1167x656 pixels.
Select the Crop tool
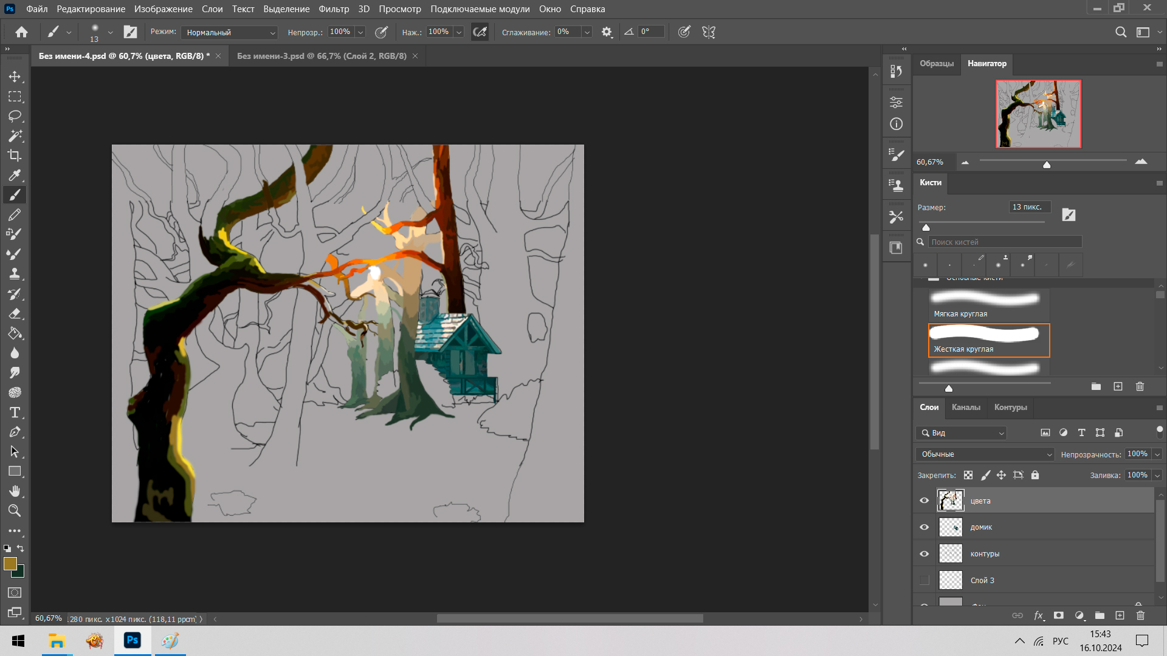click(15, 155)
